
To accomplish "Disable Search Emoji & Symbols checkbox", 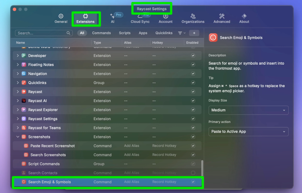I will 193,182.
